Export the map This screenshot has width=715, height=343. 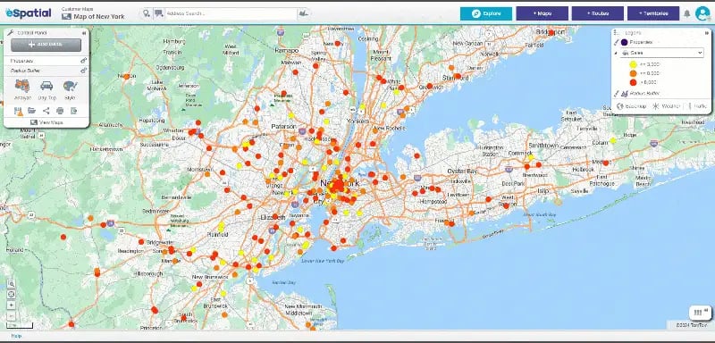(73, 110)
